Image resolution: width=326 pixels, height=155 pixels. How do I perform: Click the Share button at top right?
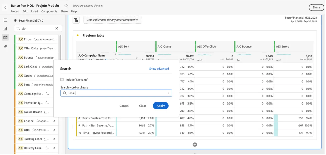pos(316,7)
